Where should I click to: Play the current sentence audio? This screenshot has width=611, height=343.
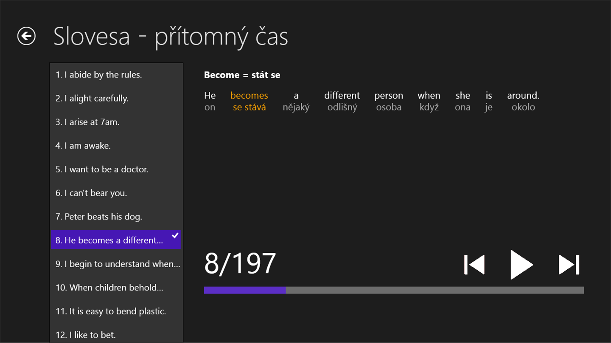[521, 265]
